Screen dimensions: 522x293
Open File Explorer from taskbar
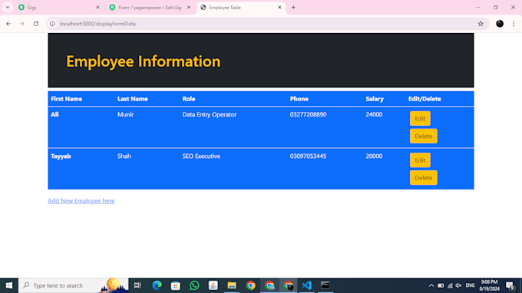pos(232,285)
